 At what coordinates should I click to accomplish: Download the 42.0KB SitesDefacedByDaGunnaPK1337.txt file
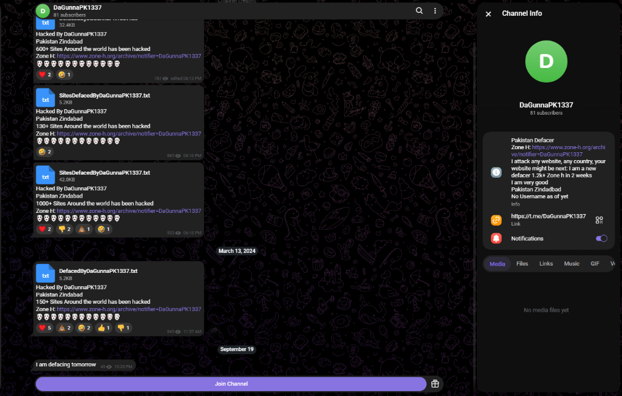pyautogui.click(x=45, y=175)
